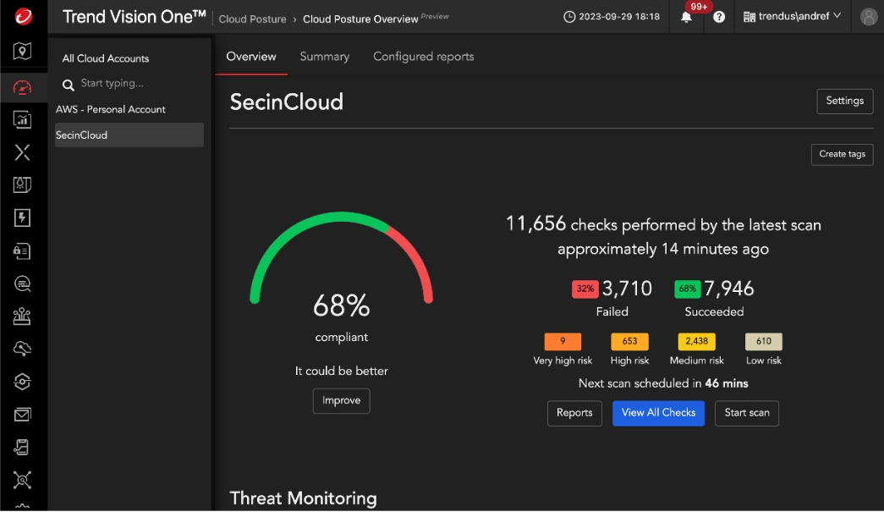Click the help question mark icon

(x=719, y=17)
